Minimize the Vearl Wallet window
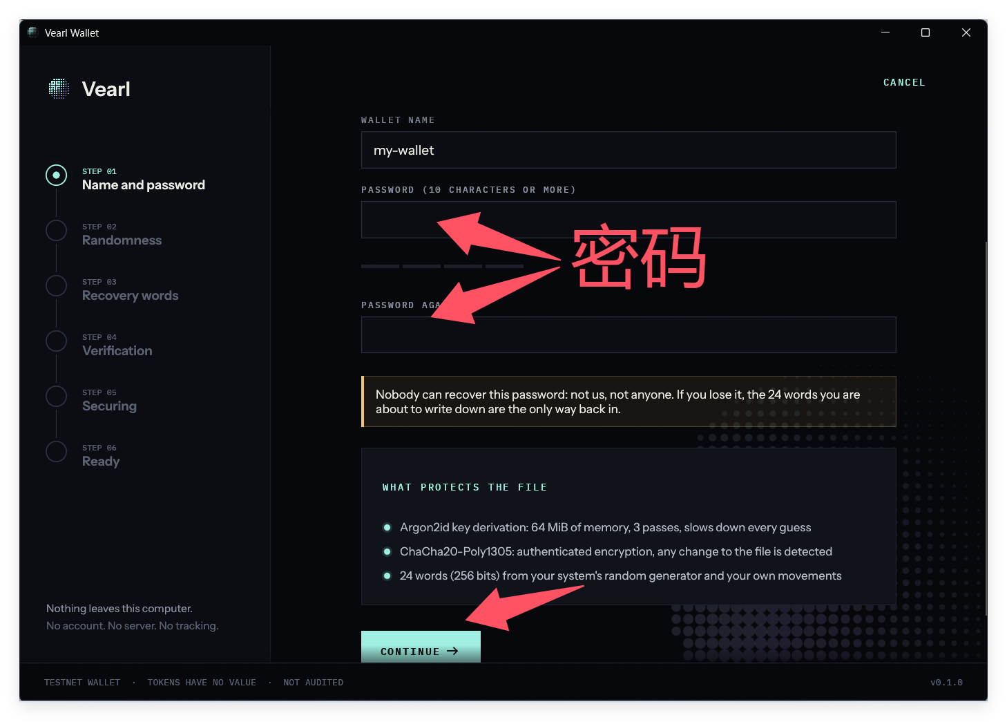 tap(885, 32)
